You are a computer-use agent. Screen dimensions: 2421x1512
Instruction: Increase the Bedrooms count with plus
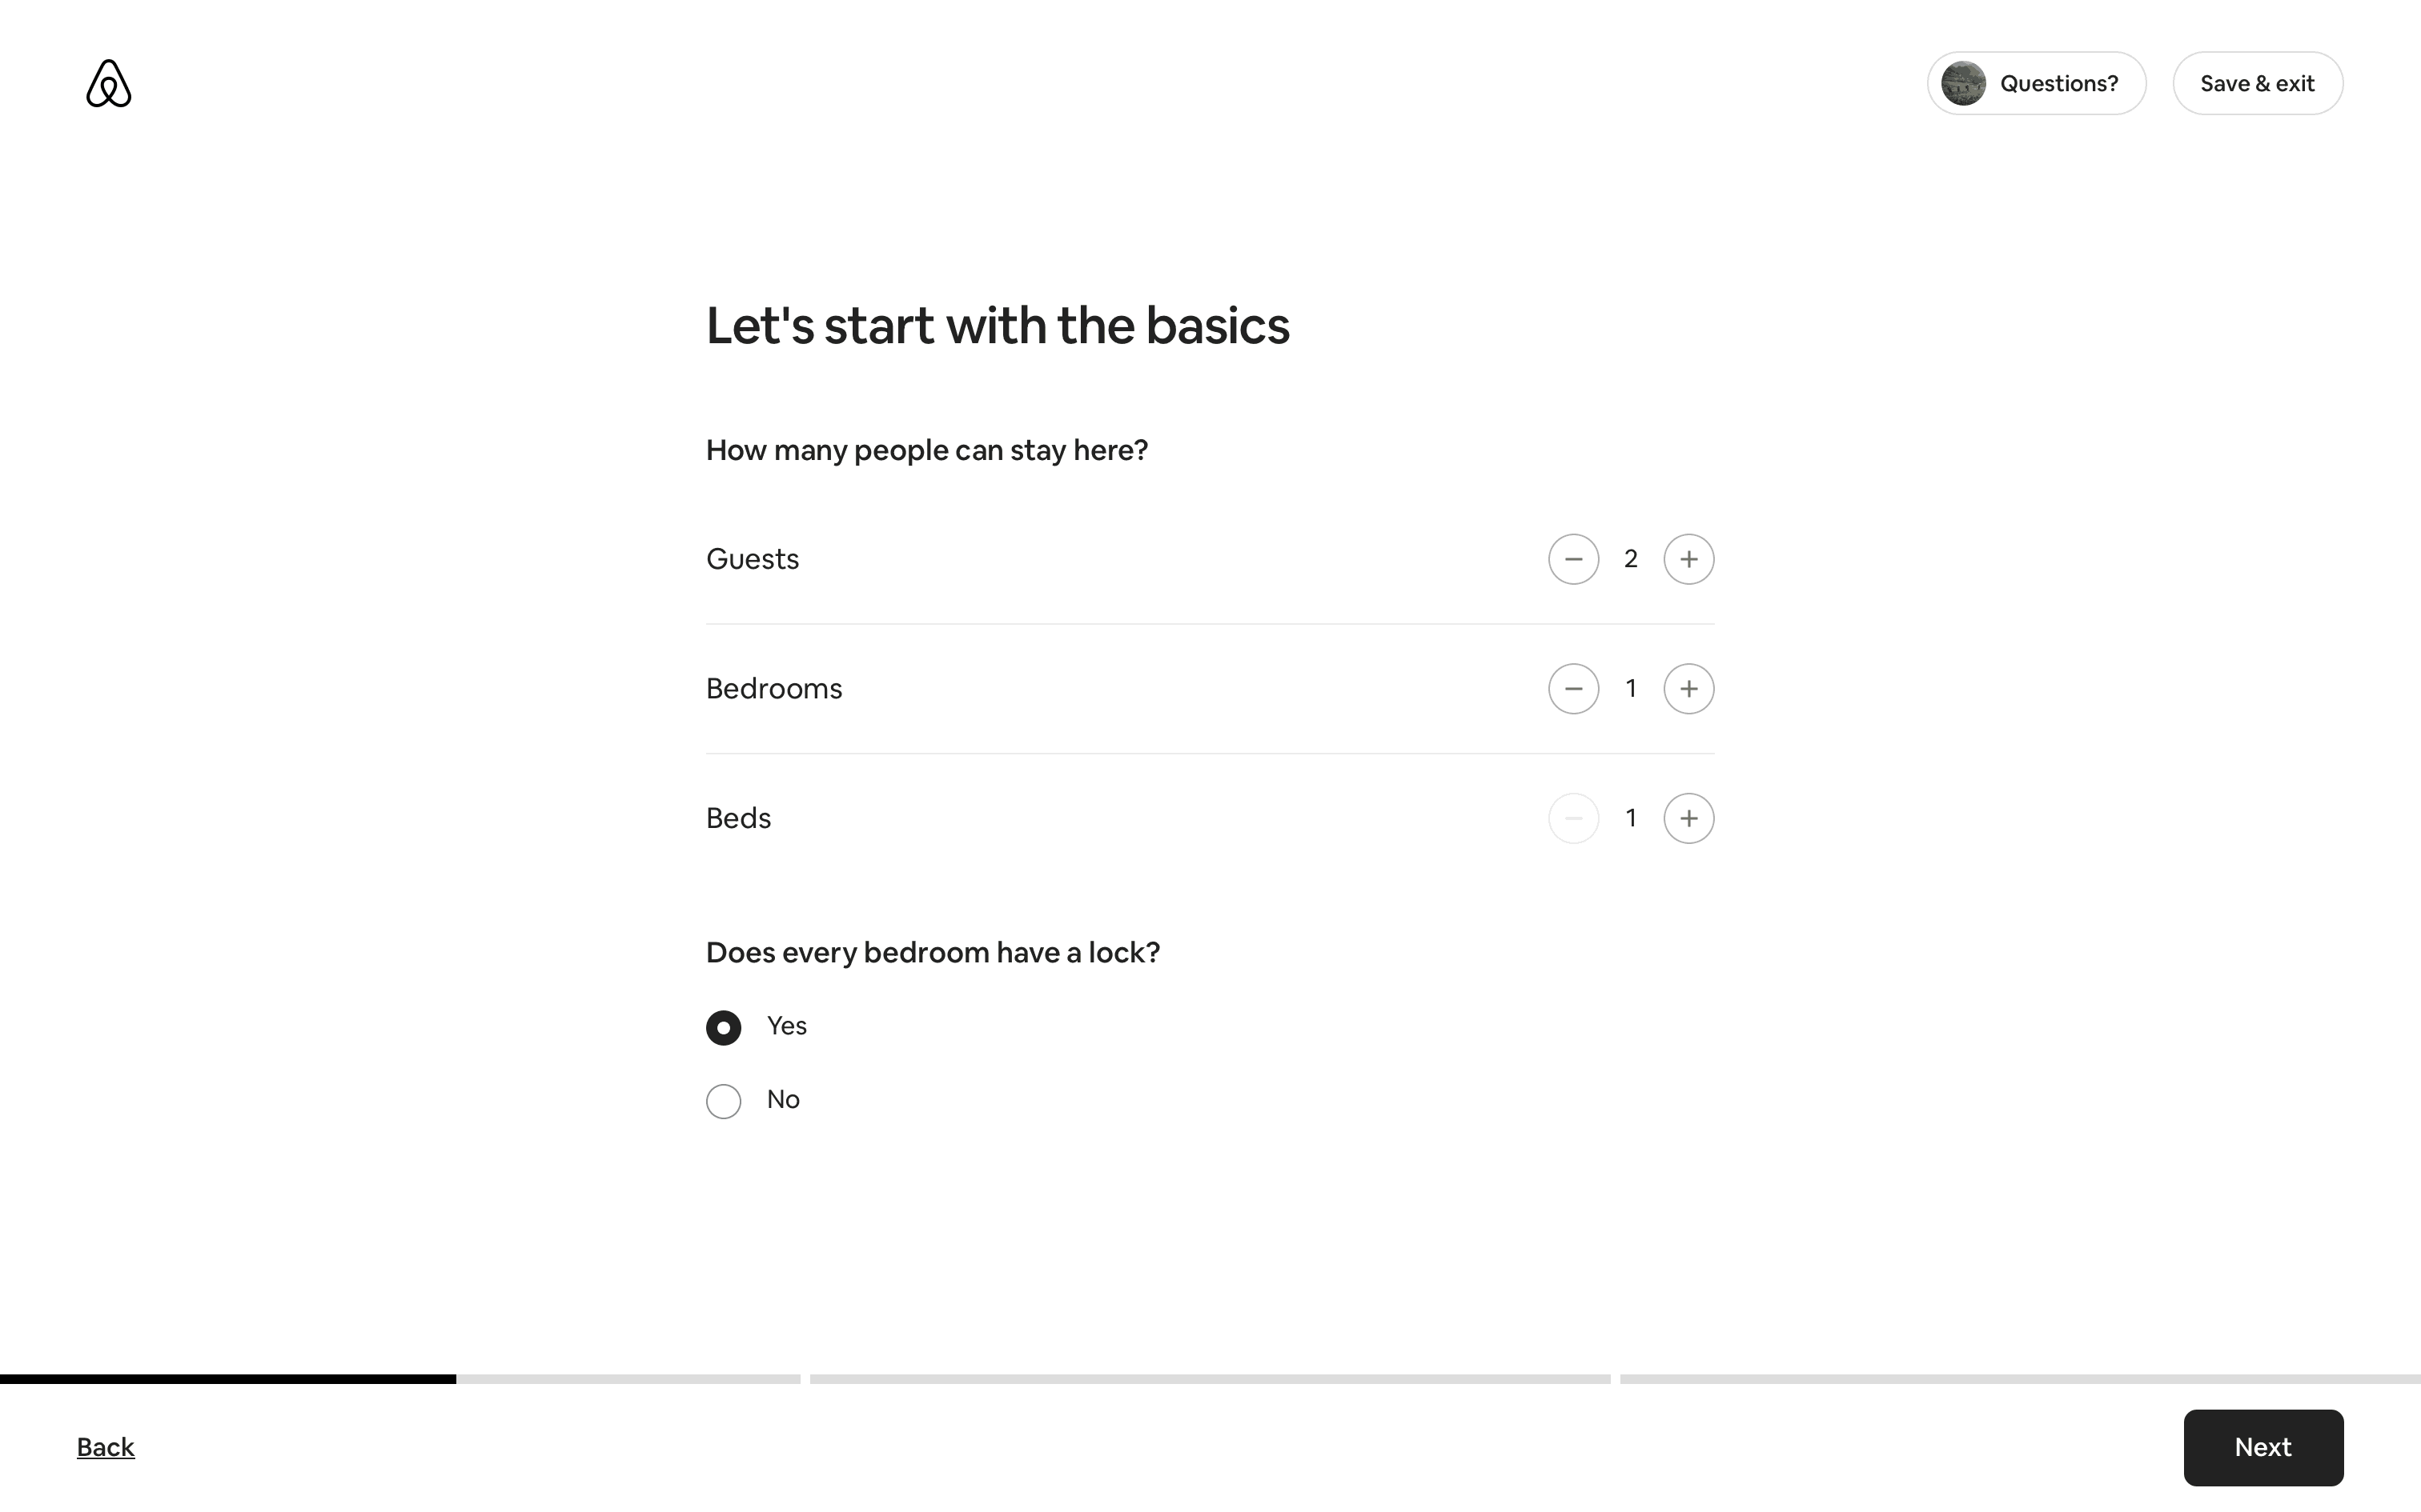point(1688,689)
